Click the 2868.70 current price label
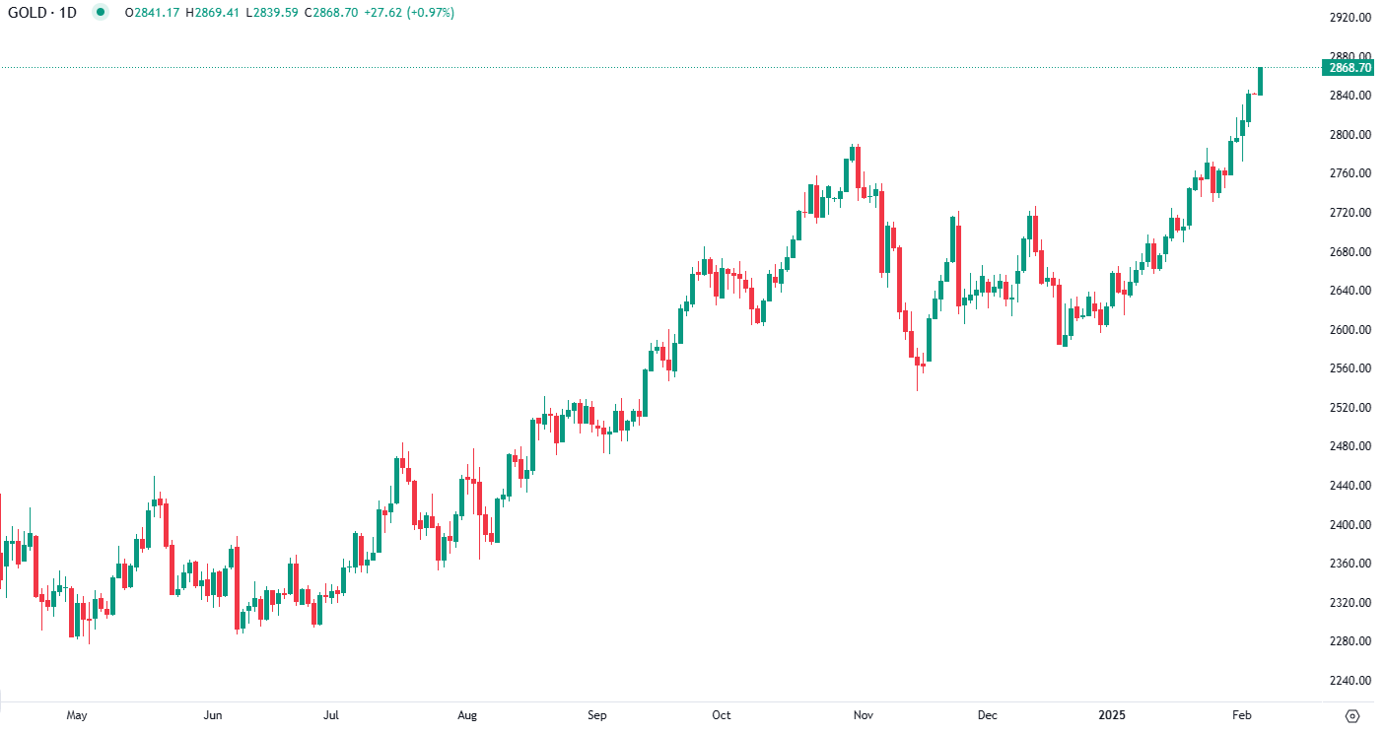1384x733 pixels. coord(1349,68)
